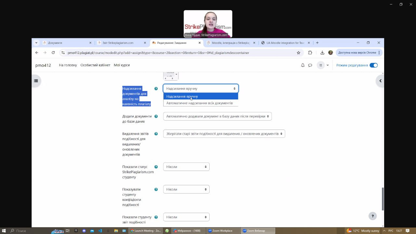Image resolution: width=416 pixels, height=234 pixels.
Task: Expand the right block drawer arrow
Action: tap(380, 81)
